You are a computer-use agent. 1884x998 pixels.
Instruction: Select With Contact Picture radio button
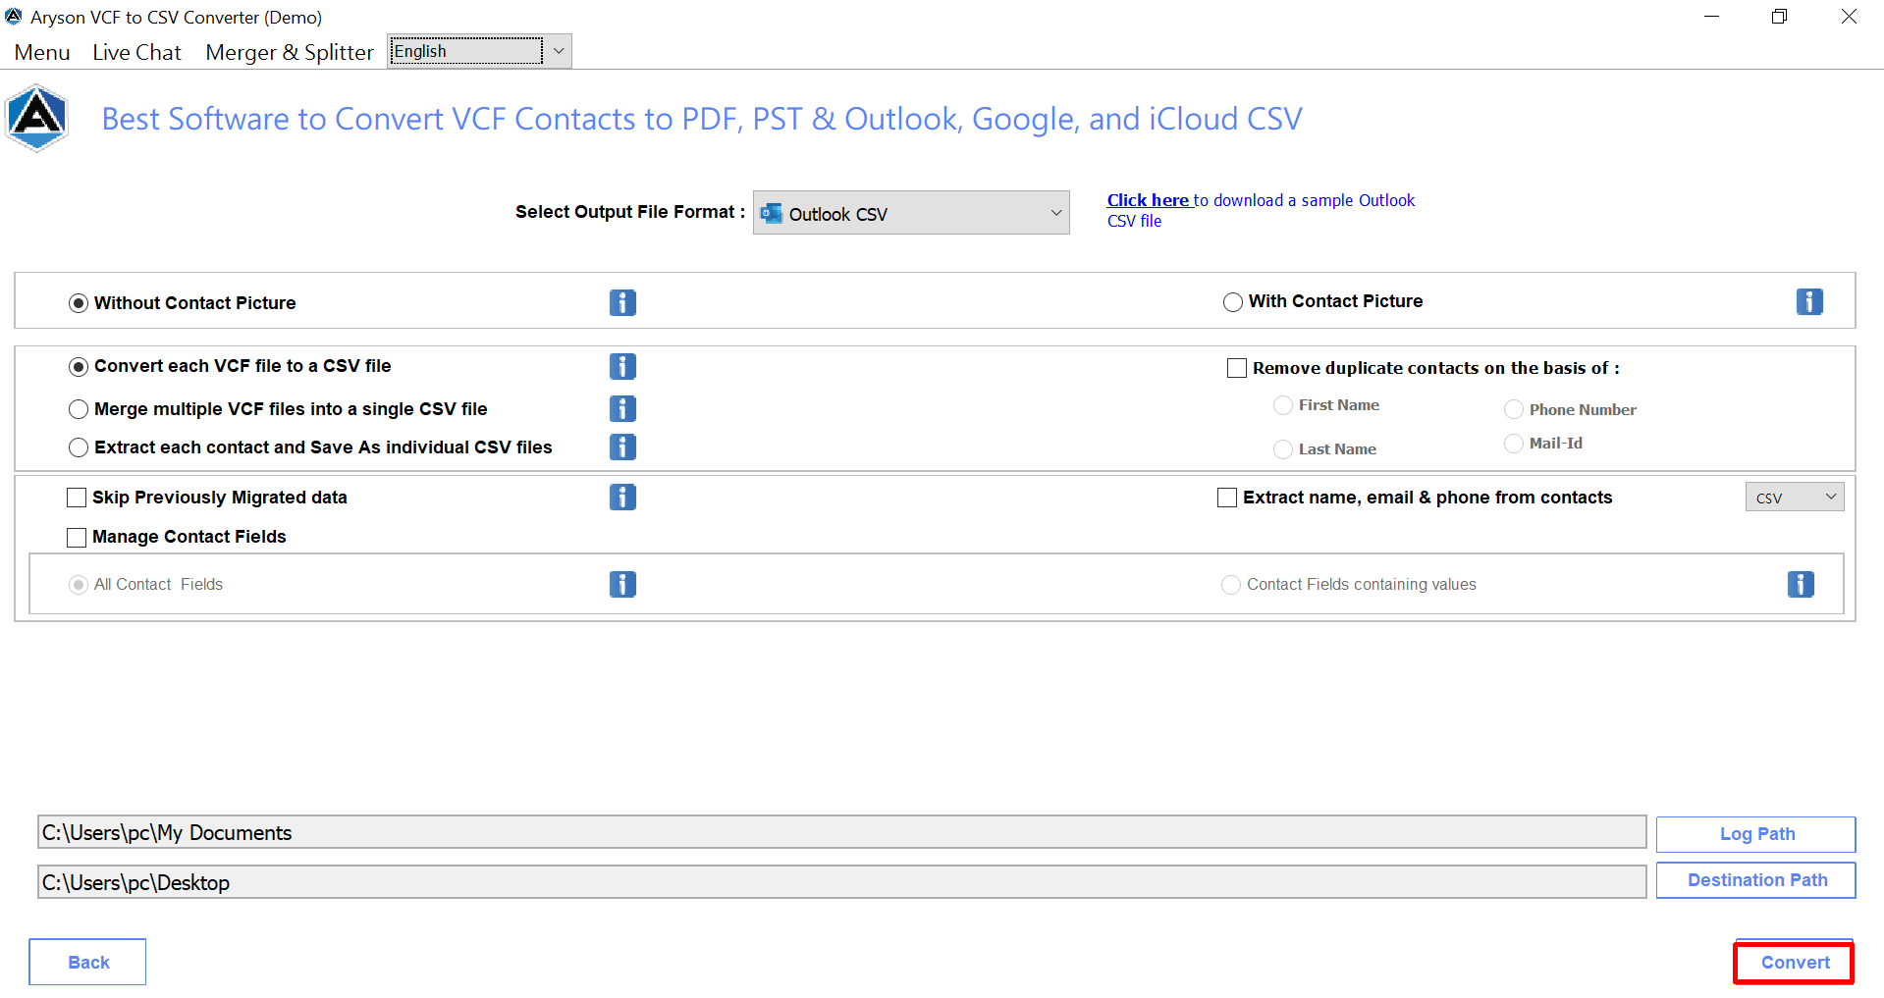1233,302
